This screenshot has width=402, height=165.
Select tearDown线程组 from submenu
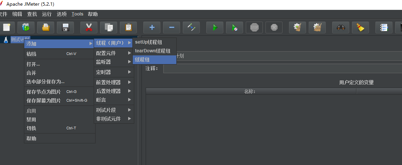pos(155,51)
